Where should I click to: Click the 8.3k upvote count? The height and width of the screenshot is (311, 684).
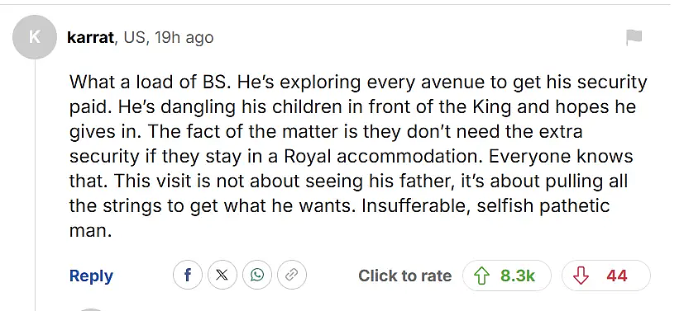click(518, 276)
